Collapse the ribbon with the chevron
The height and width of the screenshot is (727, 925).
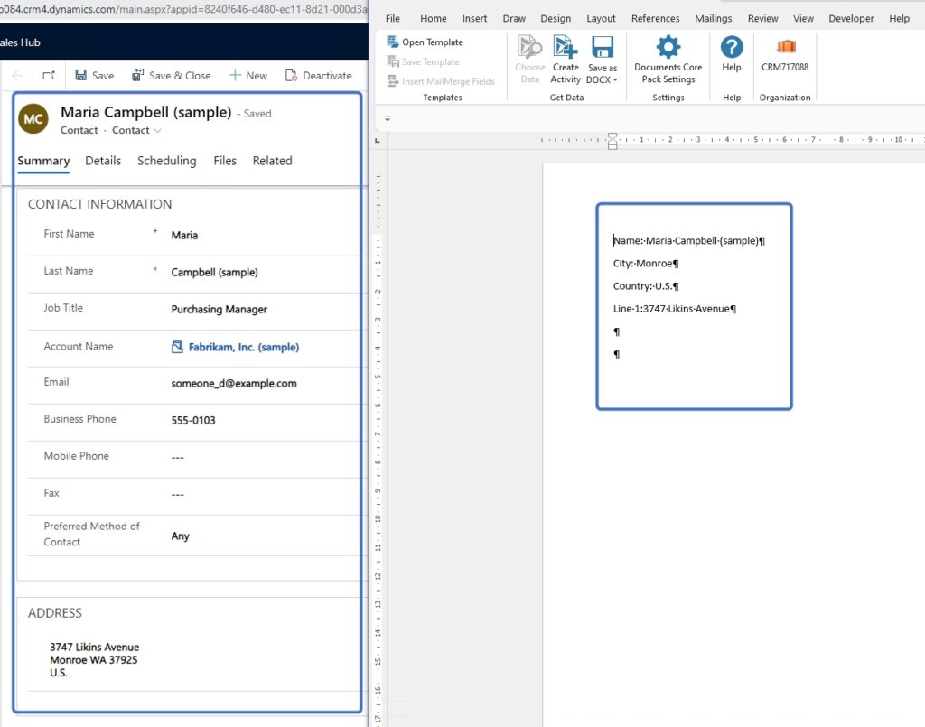tap(388, 118)
